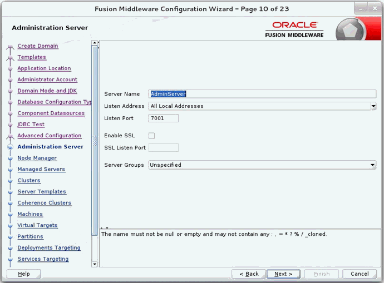Open the Clusters step

[29, 181]
